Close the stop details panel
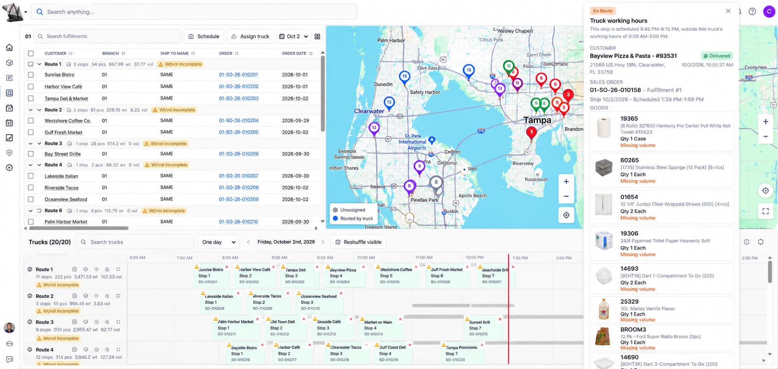 (728, 11)
